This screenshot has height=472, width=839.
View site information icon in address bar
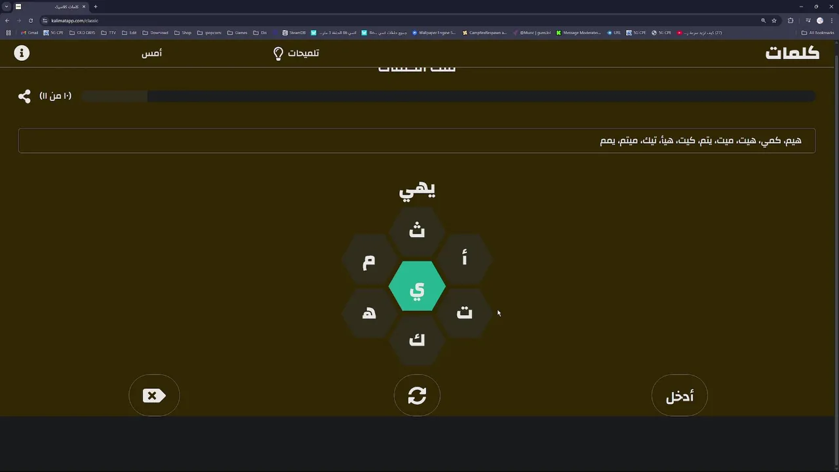pos(45,20)
